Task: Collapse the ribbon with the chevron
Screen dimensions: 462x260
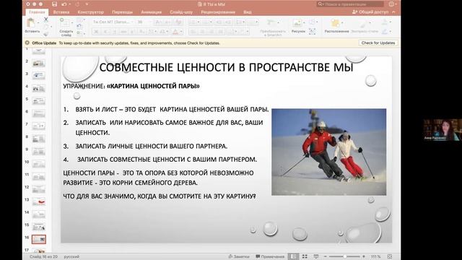Action: (x=394, y=12)
